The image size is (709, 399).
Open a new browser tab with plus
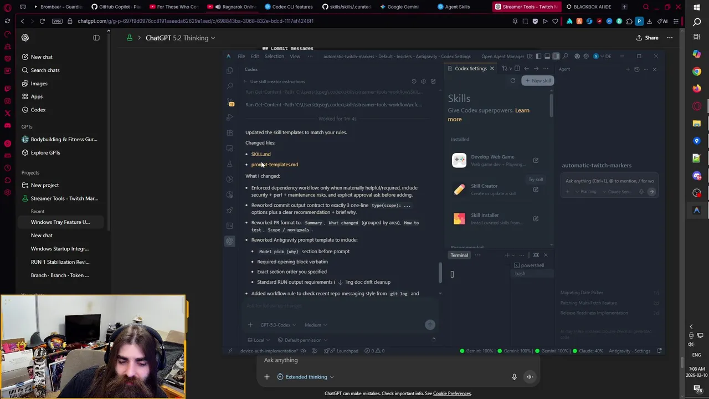(x=624, y=7)
